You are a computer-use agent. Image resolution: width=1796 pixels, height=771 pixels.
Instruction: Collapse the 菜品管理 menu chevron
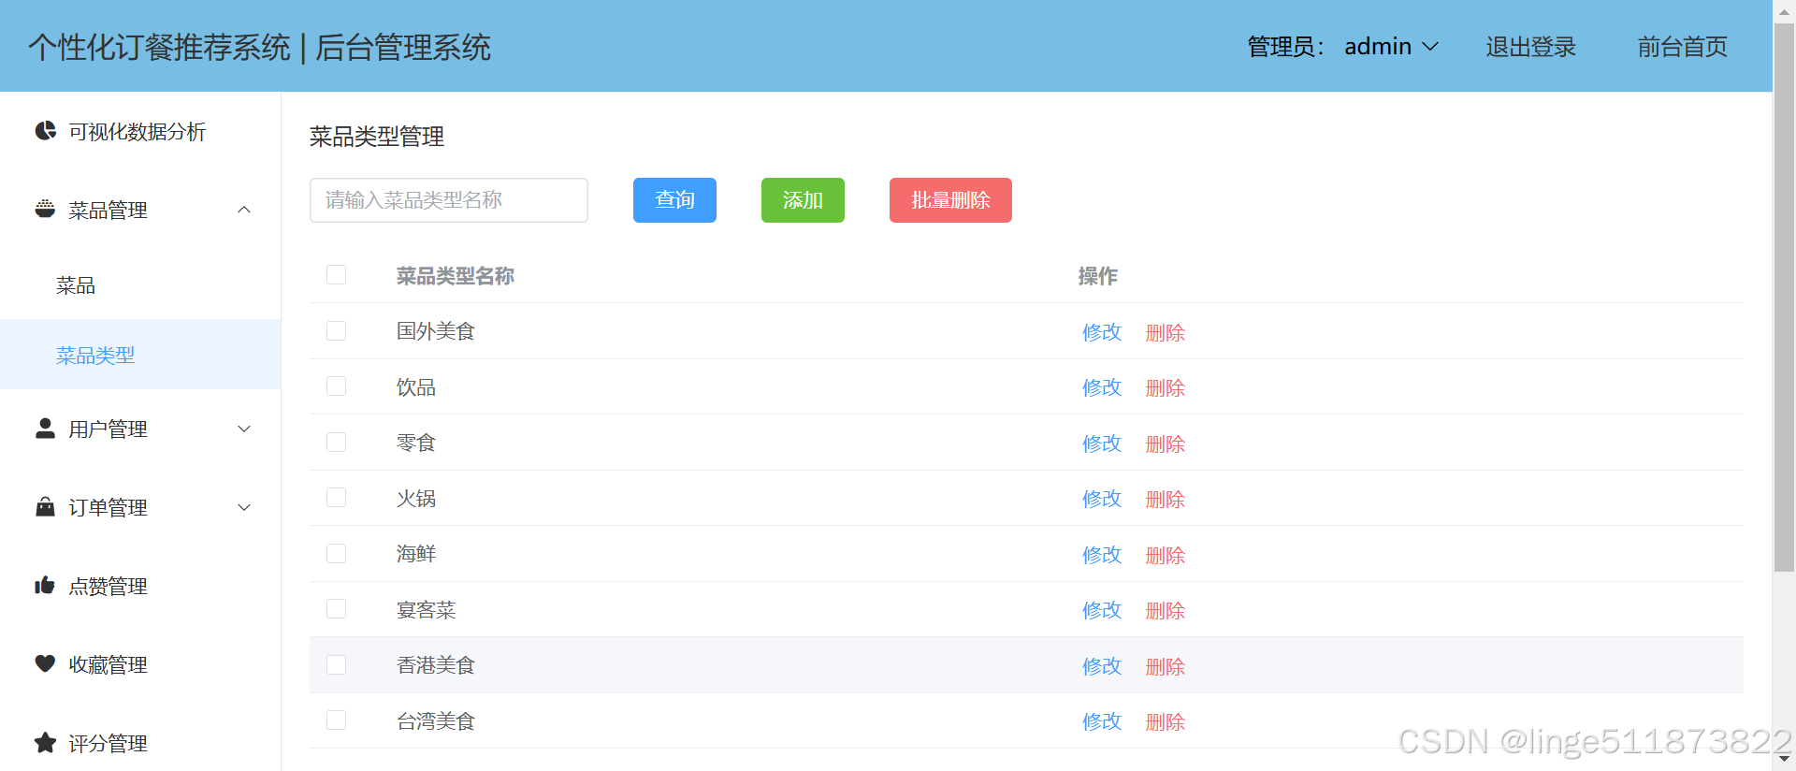pyautogui.click(x=244, y=210)
